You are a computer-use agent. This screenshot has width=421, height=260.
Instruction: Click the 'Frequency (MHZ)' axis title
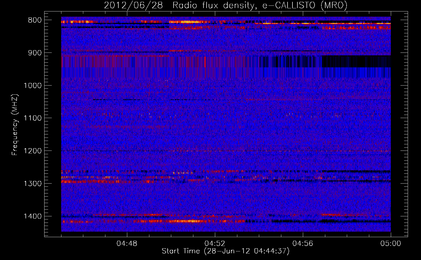tap(15, 125)
